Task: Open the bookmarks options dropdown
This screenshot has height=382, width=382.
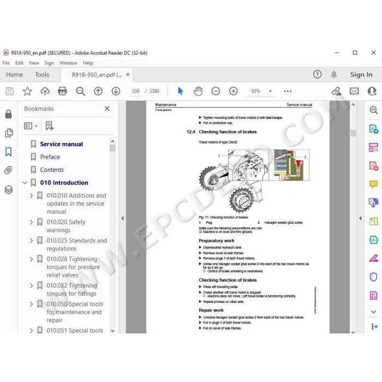Action: click(x=31, y=126)
